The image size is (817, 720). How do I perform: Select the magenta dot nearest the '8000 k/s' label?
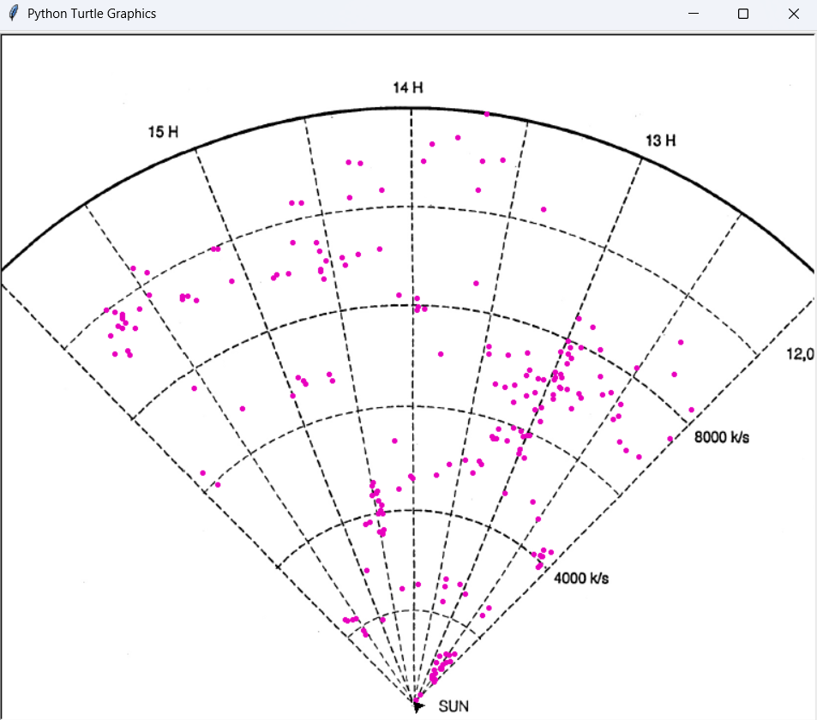670,440
